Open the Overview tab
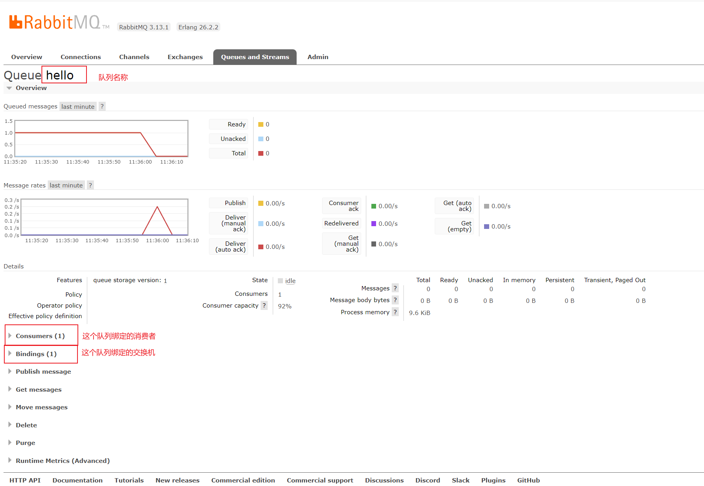This screenshot has width=704, height=486. coord(27,57)
